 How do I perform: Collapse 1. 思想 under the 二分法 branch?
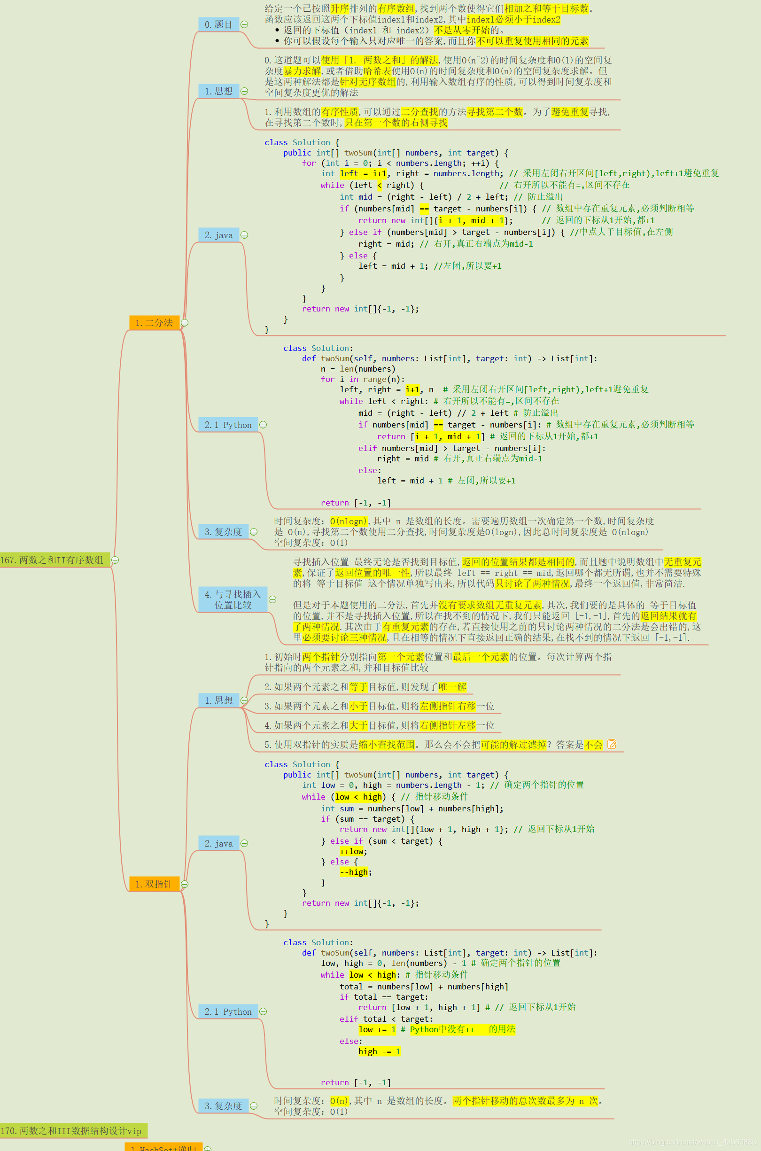[245, 91]
